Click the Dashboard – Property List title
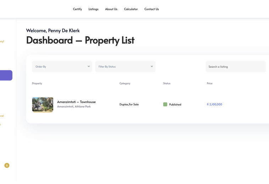The image size is (269, 184). [80, 40]
